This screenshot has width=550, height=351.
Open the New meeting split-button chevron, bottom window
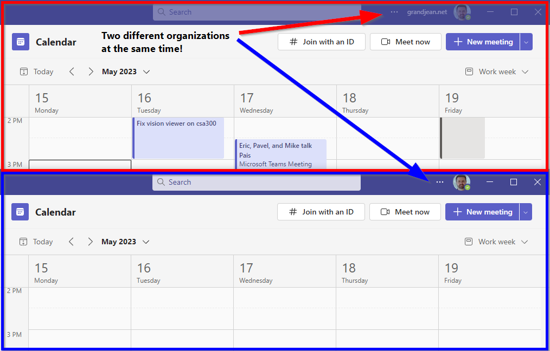coord(525,211)
